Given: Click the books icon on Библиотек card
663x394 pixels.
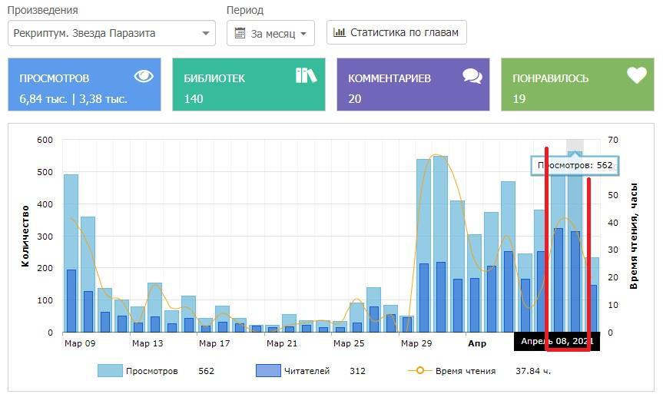Looking at the screenshot, I should coord(306,75).
